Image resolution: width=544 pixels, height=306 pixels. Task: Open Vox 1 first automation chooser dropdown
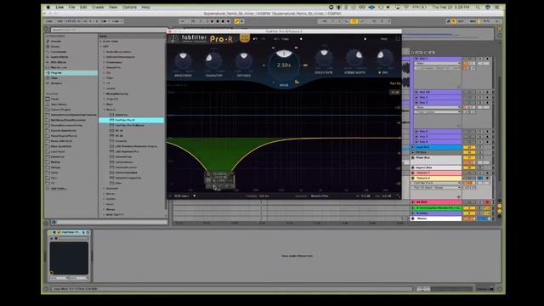pos(438,64)
